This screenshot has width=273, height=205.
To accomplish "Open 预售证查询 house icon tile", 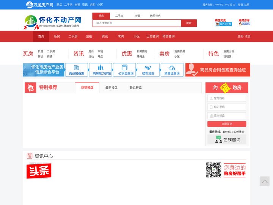I will click(172, 70).
